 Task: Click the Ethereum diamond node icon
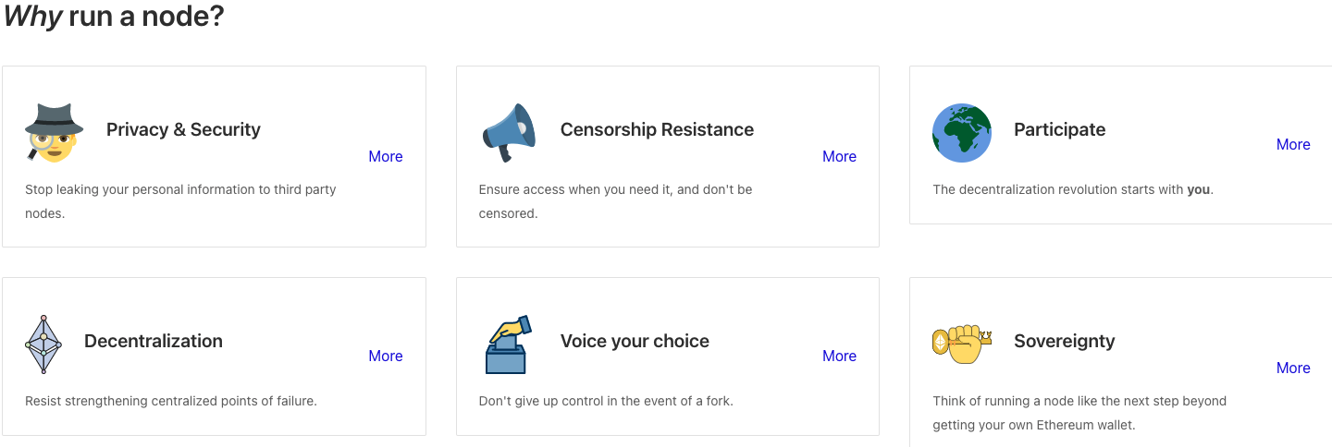43,344
